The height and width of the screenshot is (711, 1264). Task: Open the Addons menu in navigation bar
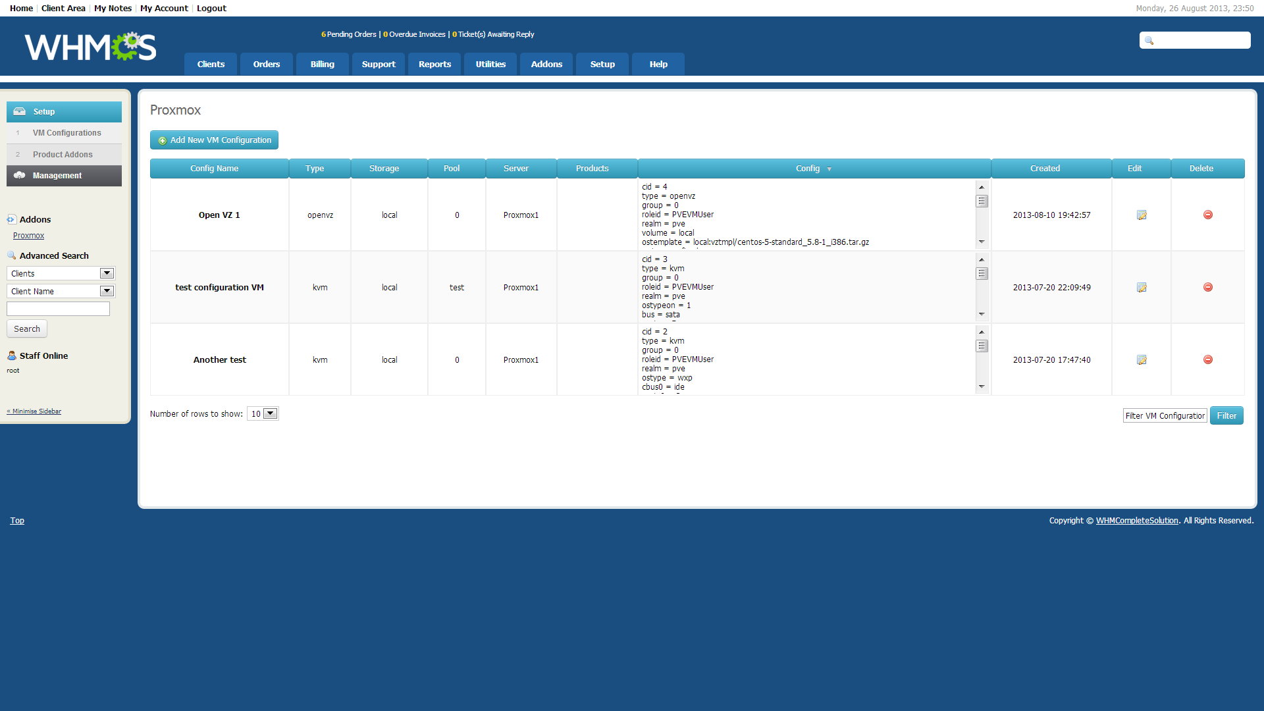(546, 64)
